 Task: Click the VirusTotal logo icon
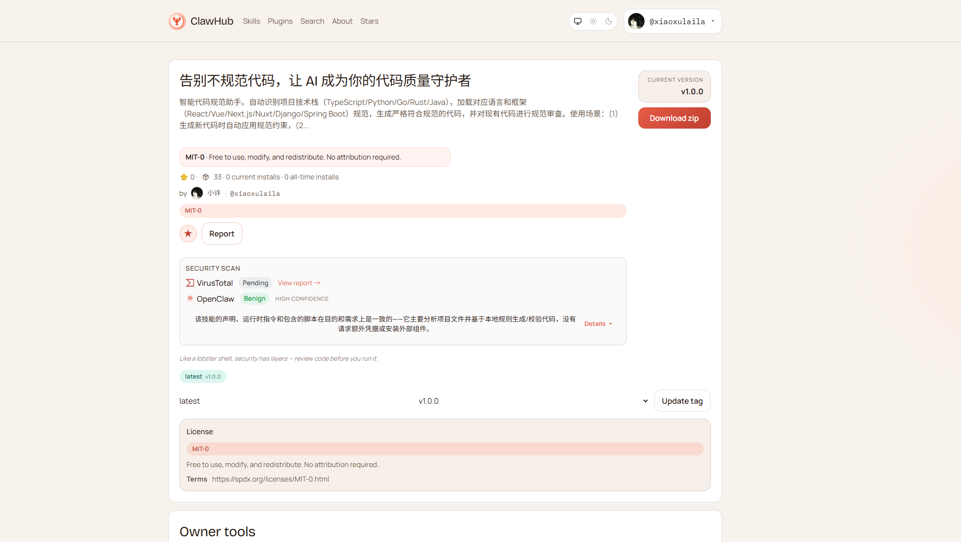pyautogui.click(x=190, y=283)
